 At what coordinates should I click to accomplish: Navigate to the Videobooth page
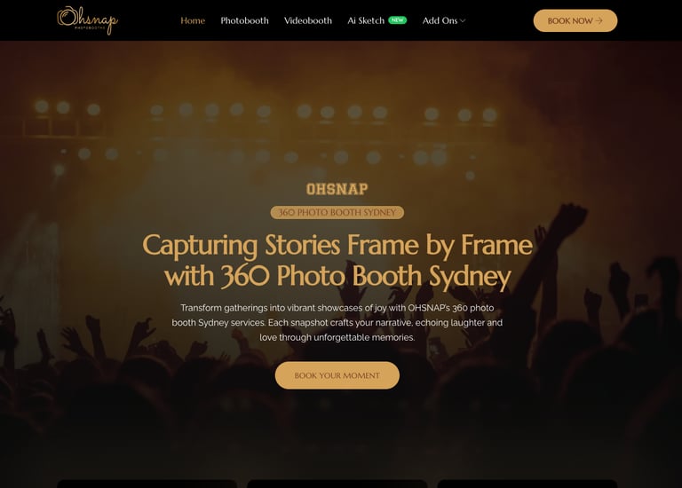pos(308,20)
